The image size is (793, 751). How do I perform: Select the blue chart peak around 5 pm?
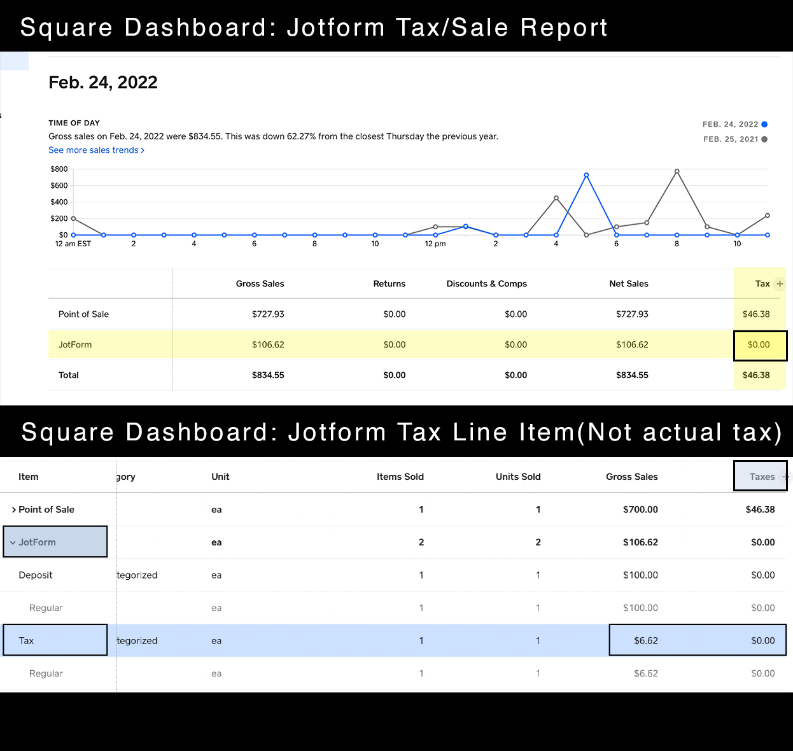click(586, 174)
